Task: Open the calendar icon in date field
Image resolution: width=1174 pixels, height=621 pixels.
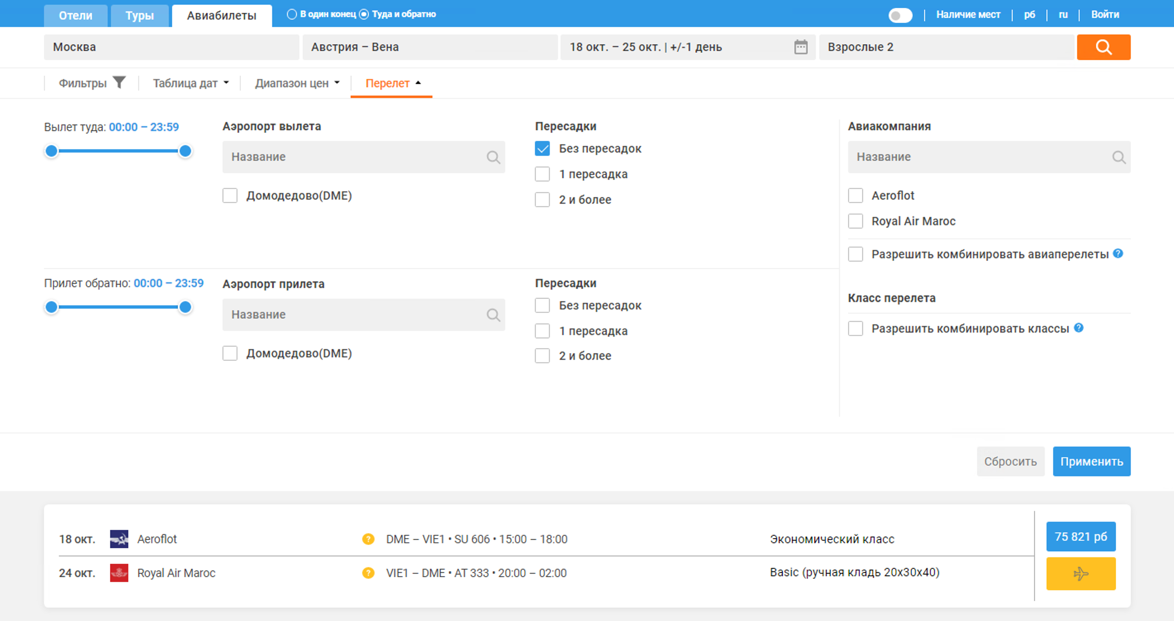Action: coord(800,47)
